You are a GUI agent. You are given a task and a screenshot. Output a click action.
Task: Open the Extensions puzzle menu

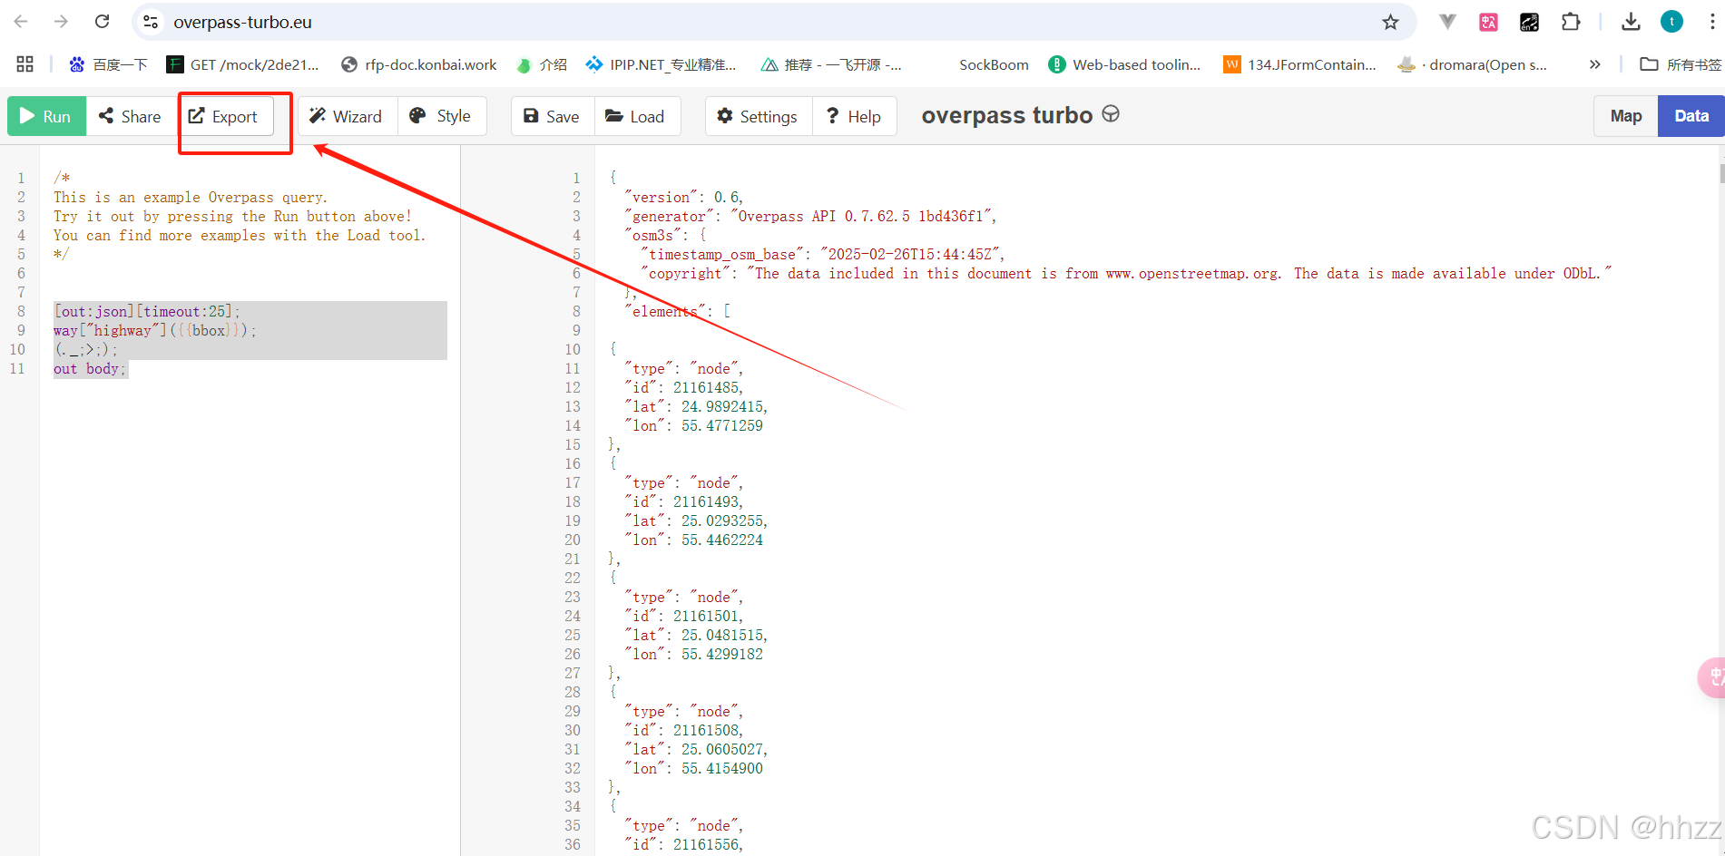click(1571, 22)
